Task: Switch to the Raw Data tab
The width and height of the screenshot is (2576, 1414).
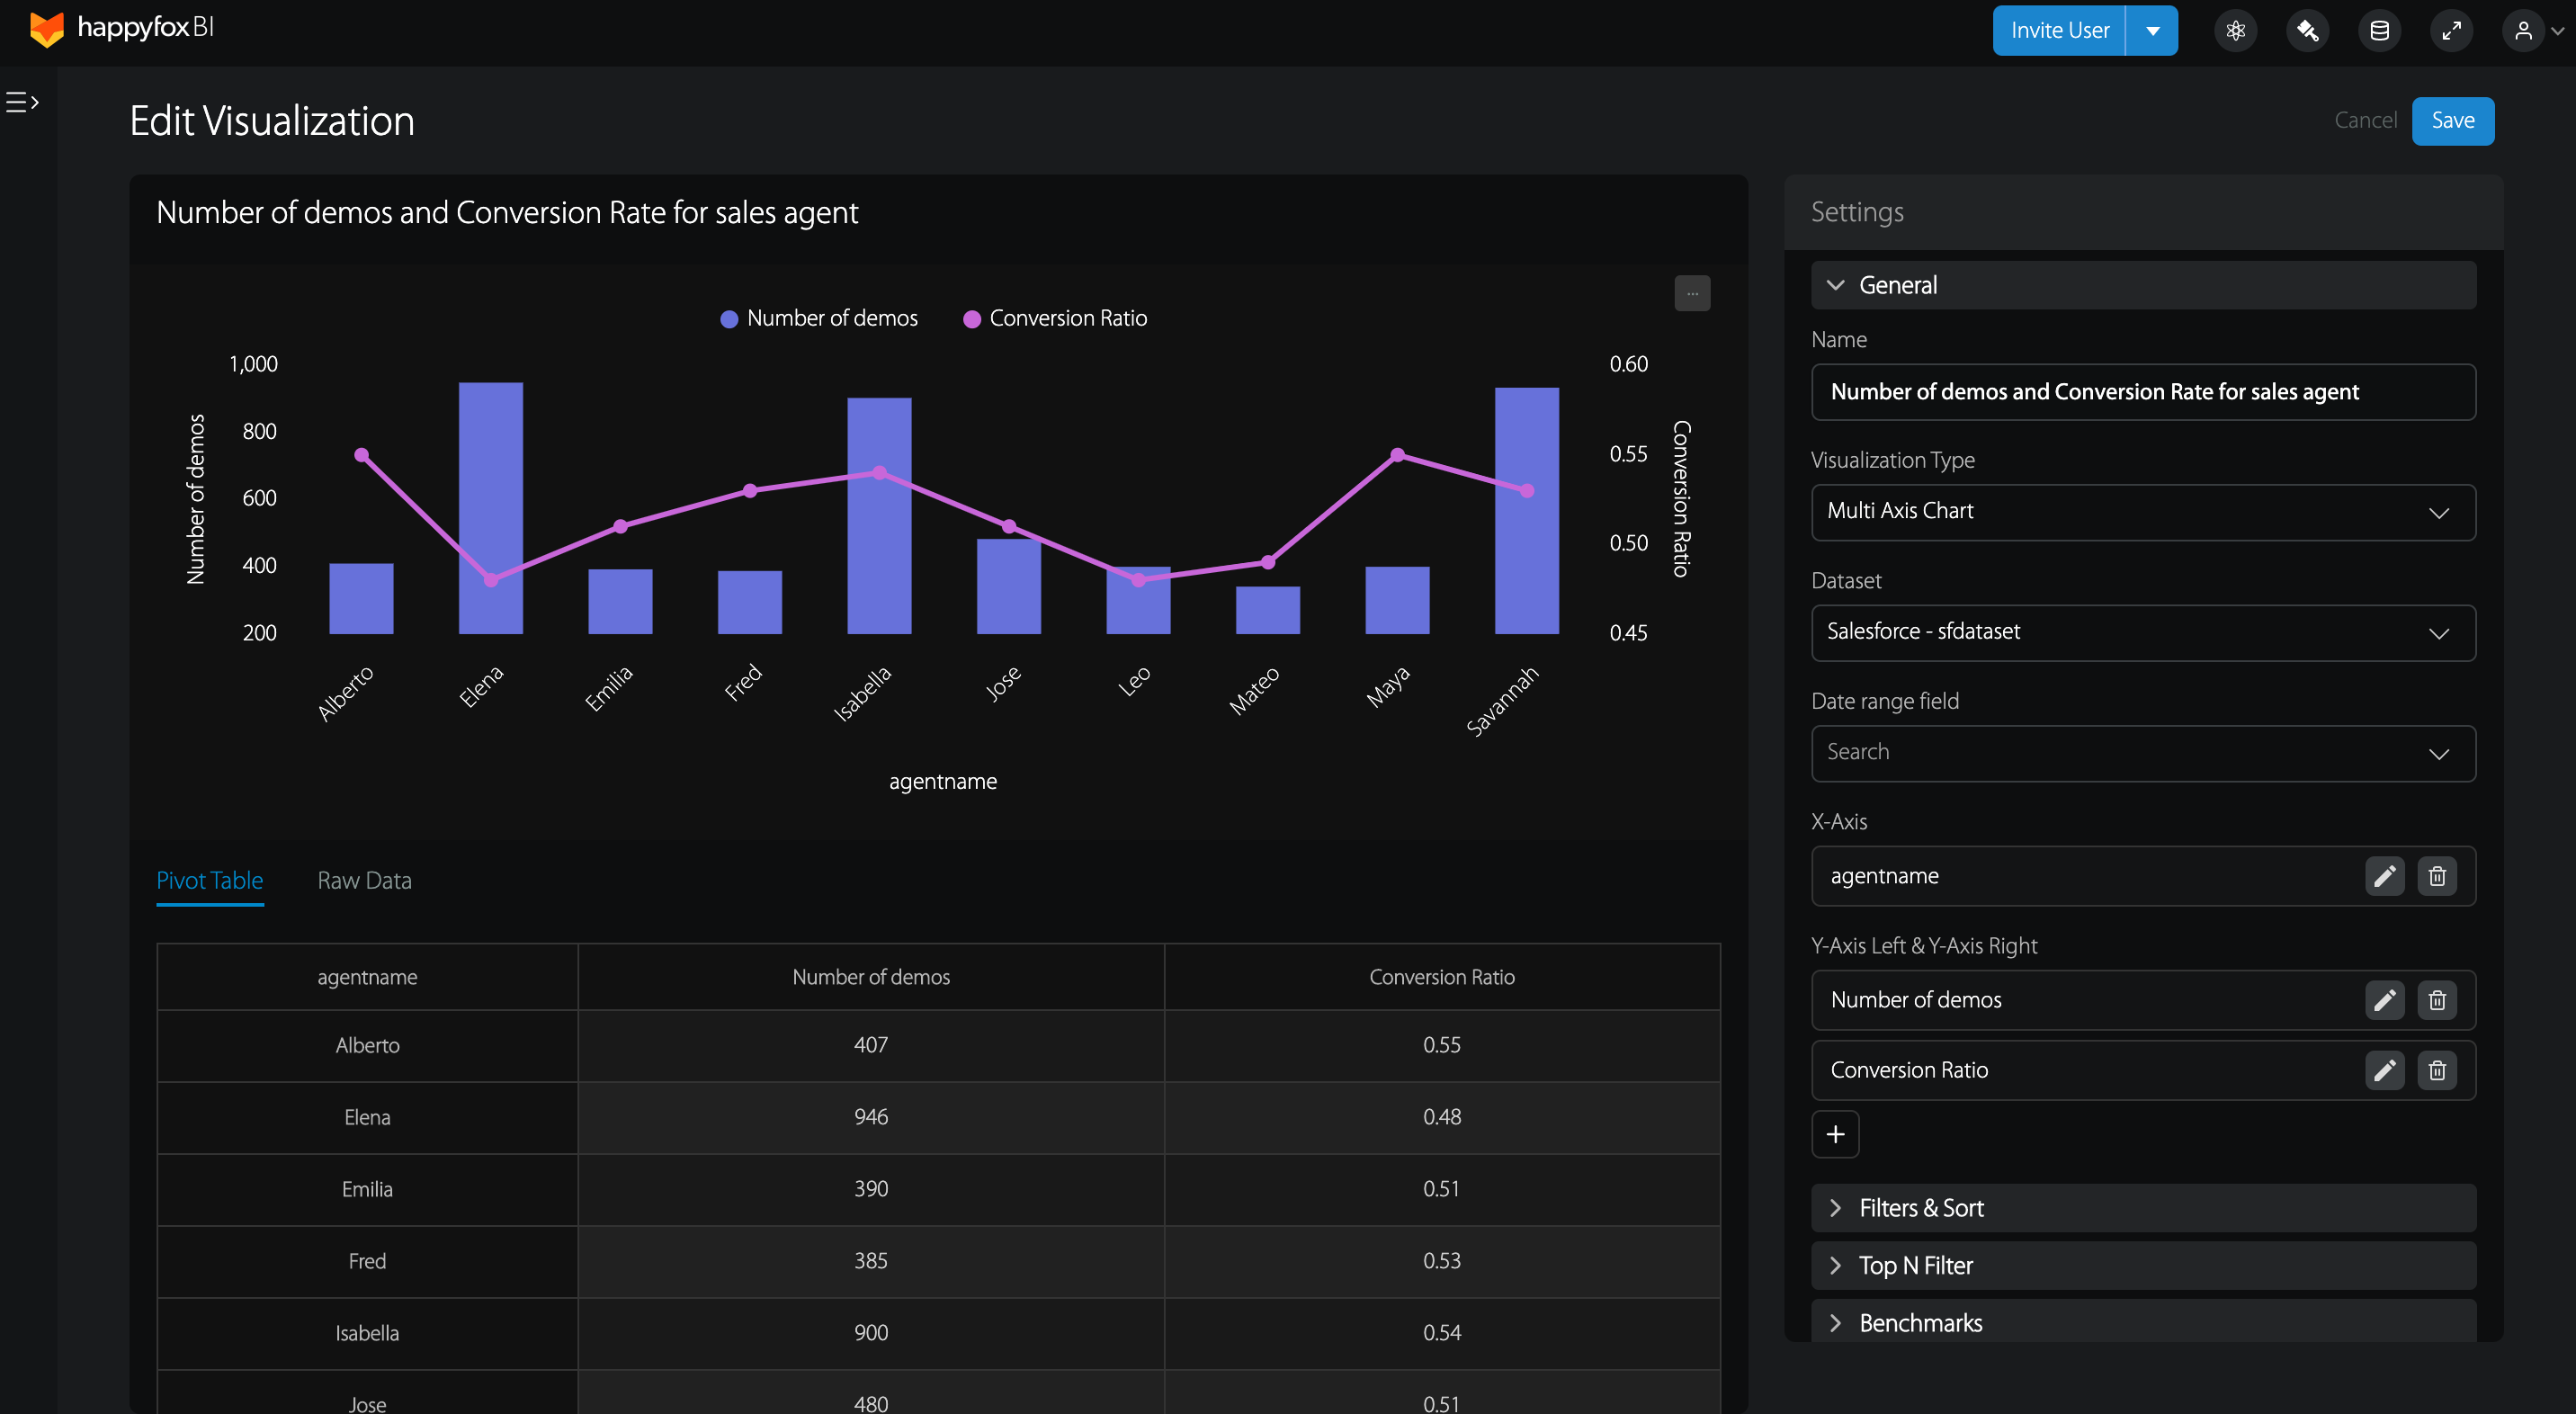Action: (x=364, y=881)
